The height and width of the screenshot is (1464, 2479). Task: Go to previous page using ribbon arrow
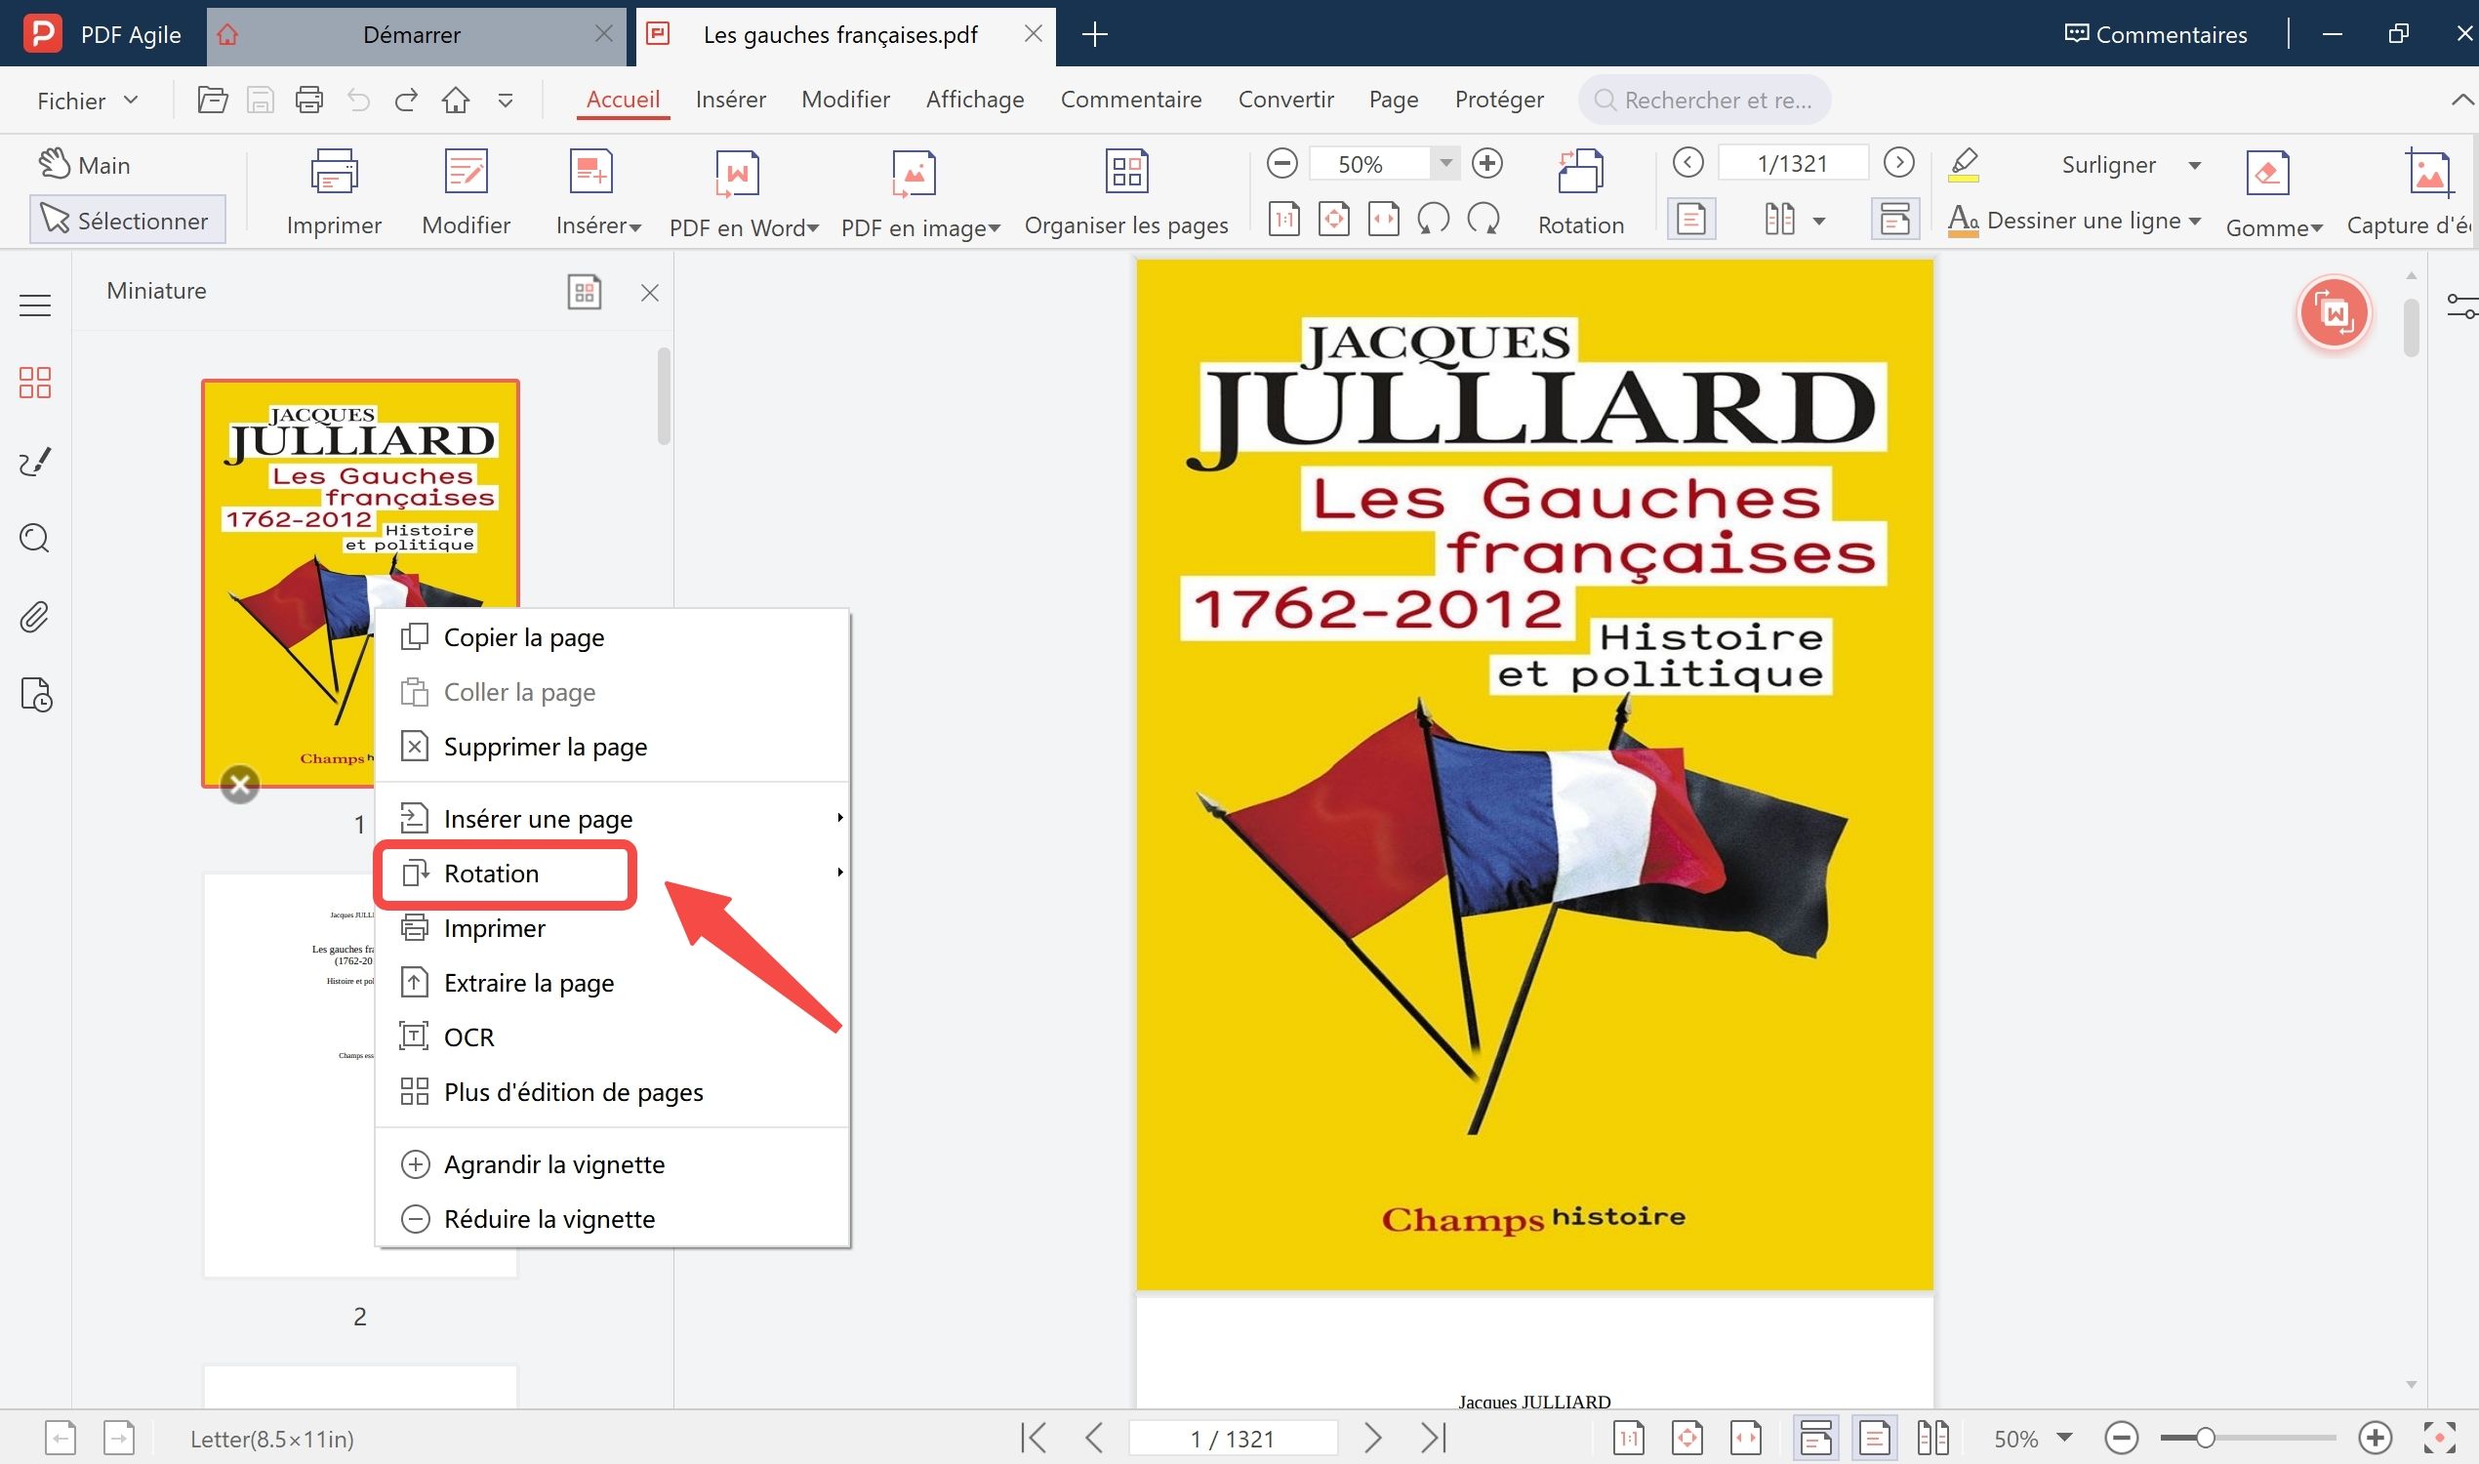(1687, 162)
